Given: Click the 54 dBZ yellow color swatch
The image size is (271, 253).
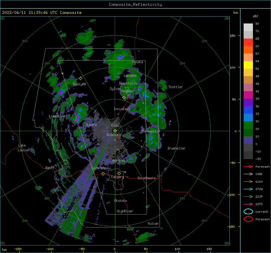Looking at the screenshot, I should [248, 65].
